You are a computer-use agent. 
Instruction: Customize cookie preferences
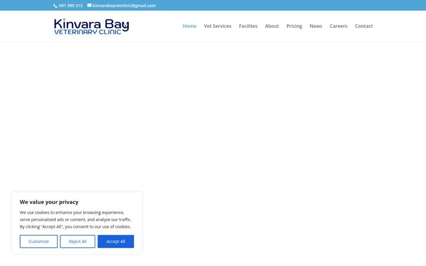[x=38, y=241]
